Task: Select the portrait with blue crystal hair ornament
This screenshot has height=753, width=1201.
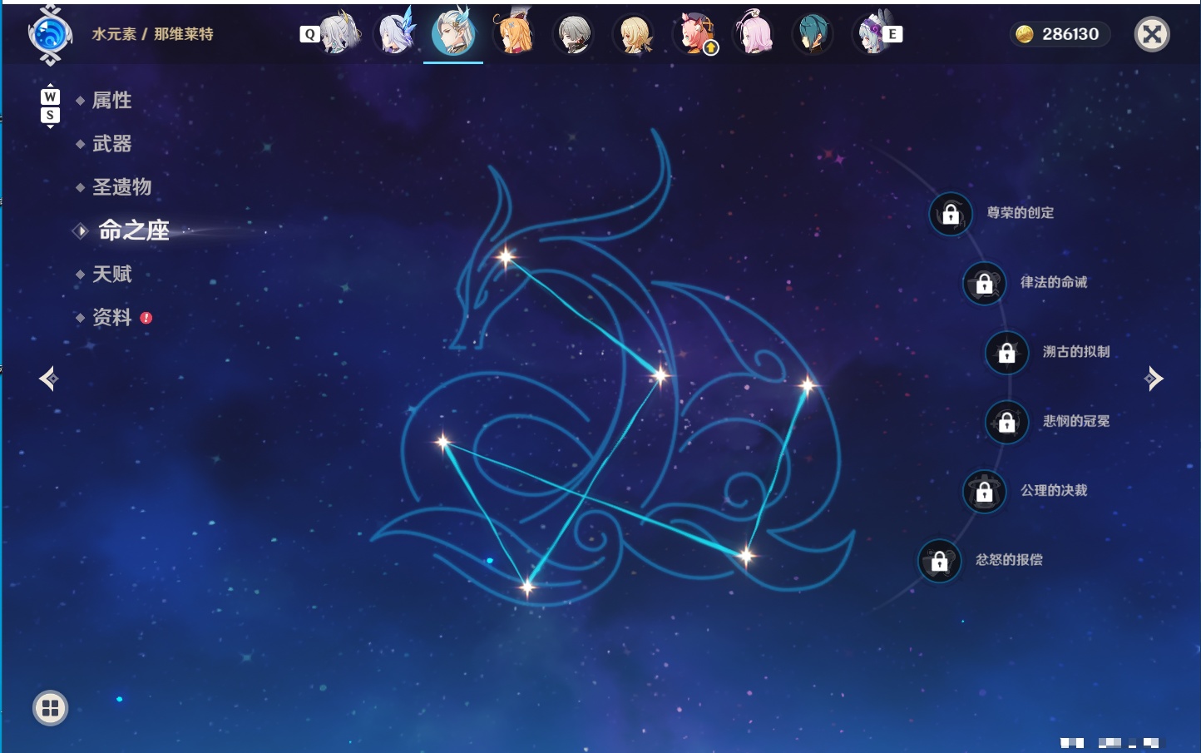Action: [397, 32]
